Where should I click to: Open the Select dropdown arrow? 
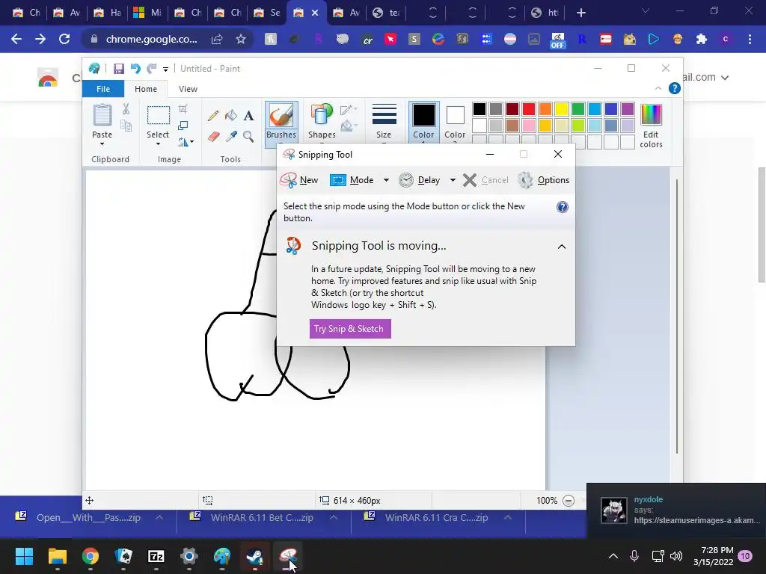click(x=158, y=144)
